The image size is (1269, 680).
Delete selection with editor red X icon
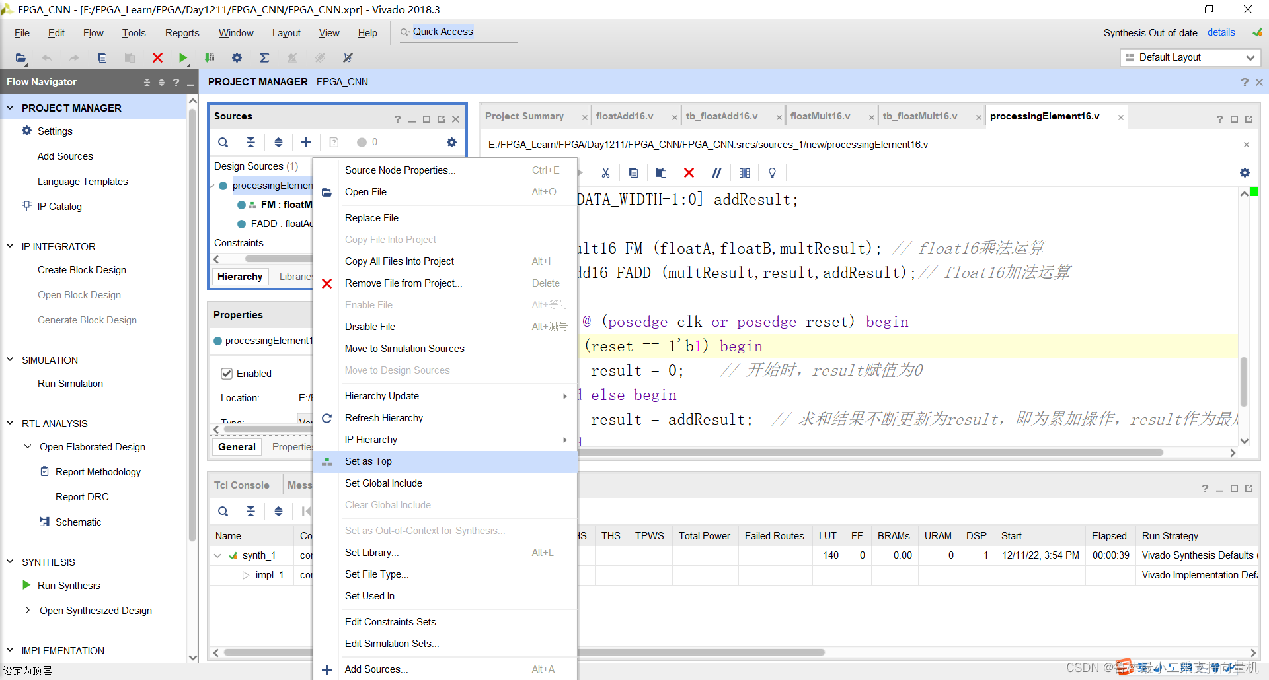[x=689, y=173]
